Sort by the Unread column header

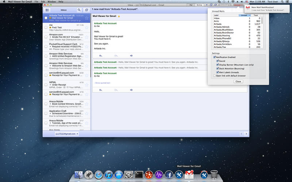click(x=243, y=15)
